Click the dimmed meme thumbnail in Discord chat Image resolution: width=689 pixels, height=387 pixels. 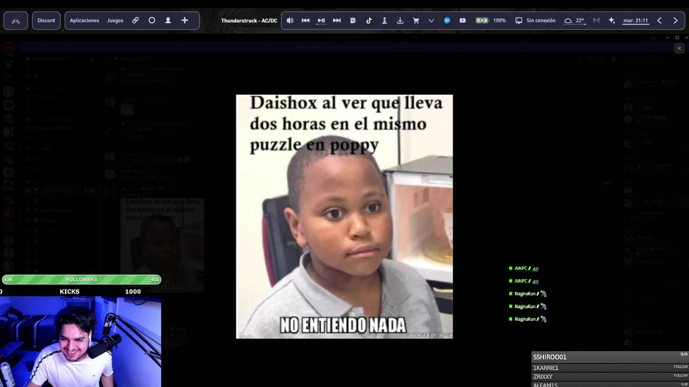(x=162, y=245)
